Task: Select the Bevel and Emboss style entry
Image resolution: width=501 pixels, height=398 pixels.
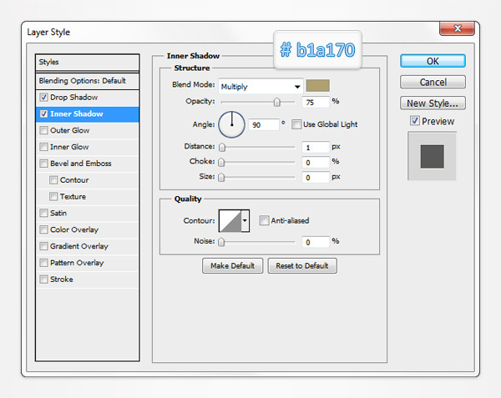Action: tap(80, 164)
